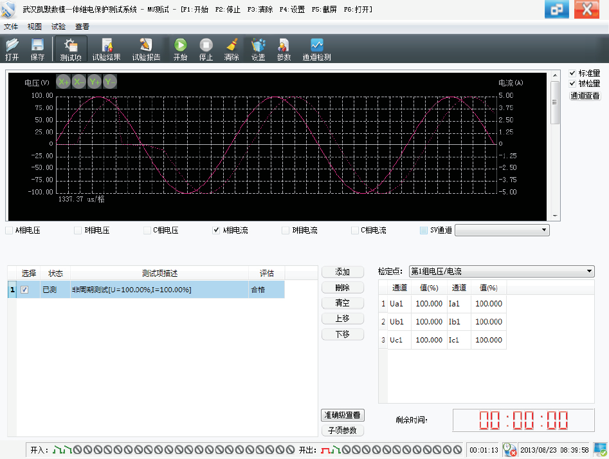This screenshot has height=459, width=609.
Task: Click the X+ waveform zoom button
Action: click(x=63, y=82)
